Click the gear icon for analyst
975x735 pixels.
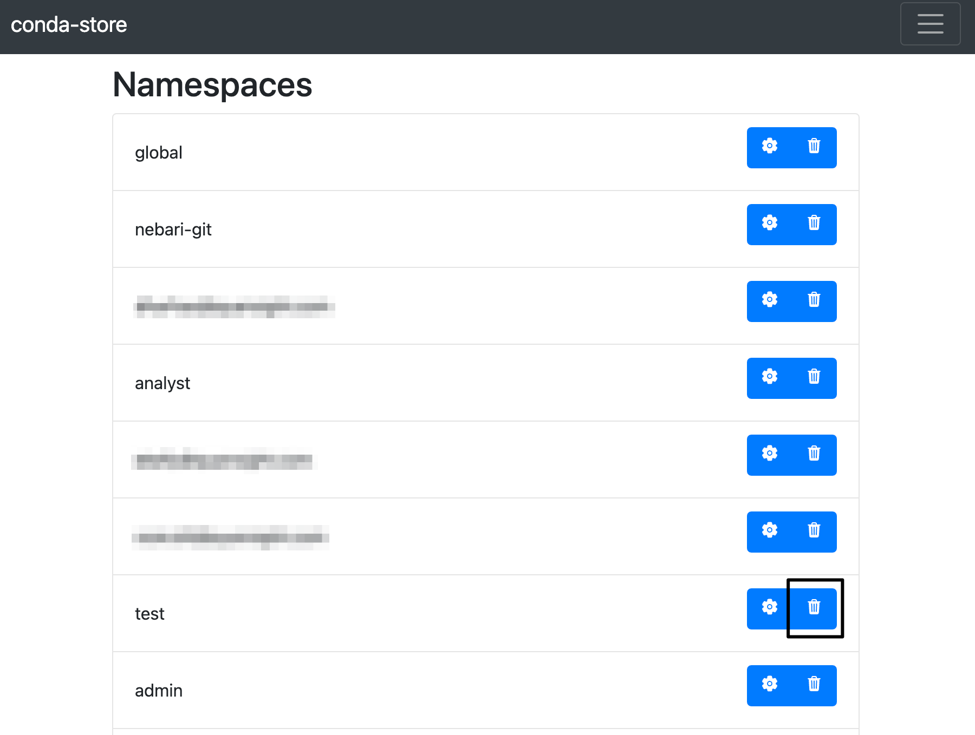pos(769,378)
